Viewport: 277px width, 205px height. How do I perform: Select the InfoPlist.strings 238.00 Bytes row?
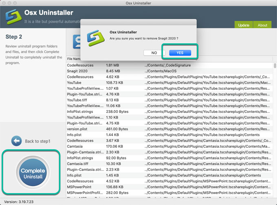click(169, 112)
